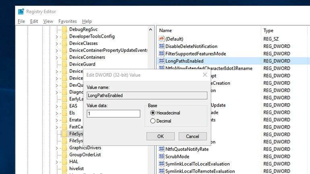Screen dimensions: 310x174
Task: Click the SymlinkLocalToRemoteEvaluation DWORD icon
Action: pos(161,171)
